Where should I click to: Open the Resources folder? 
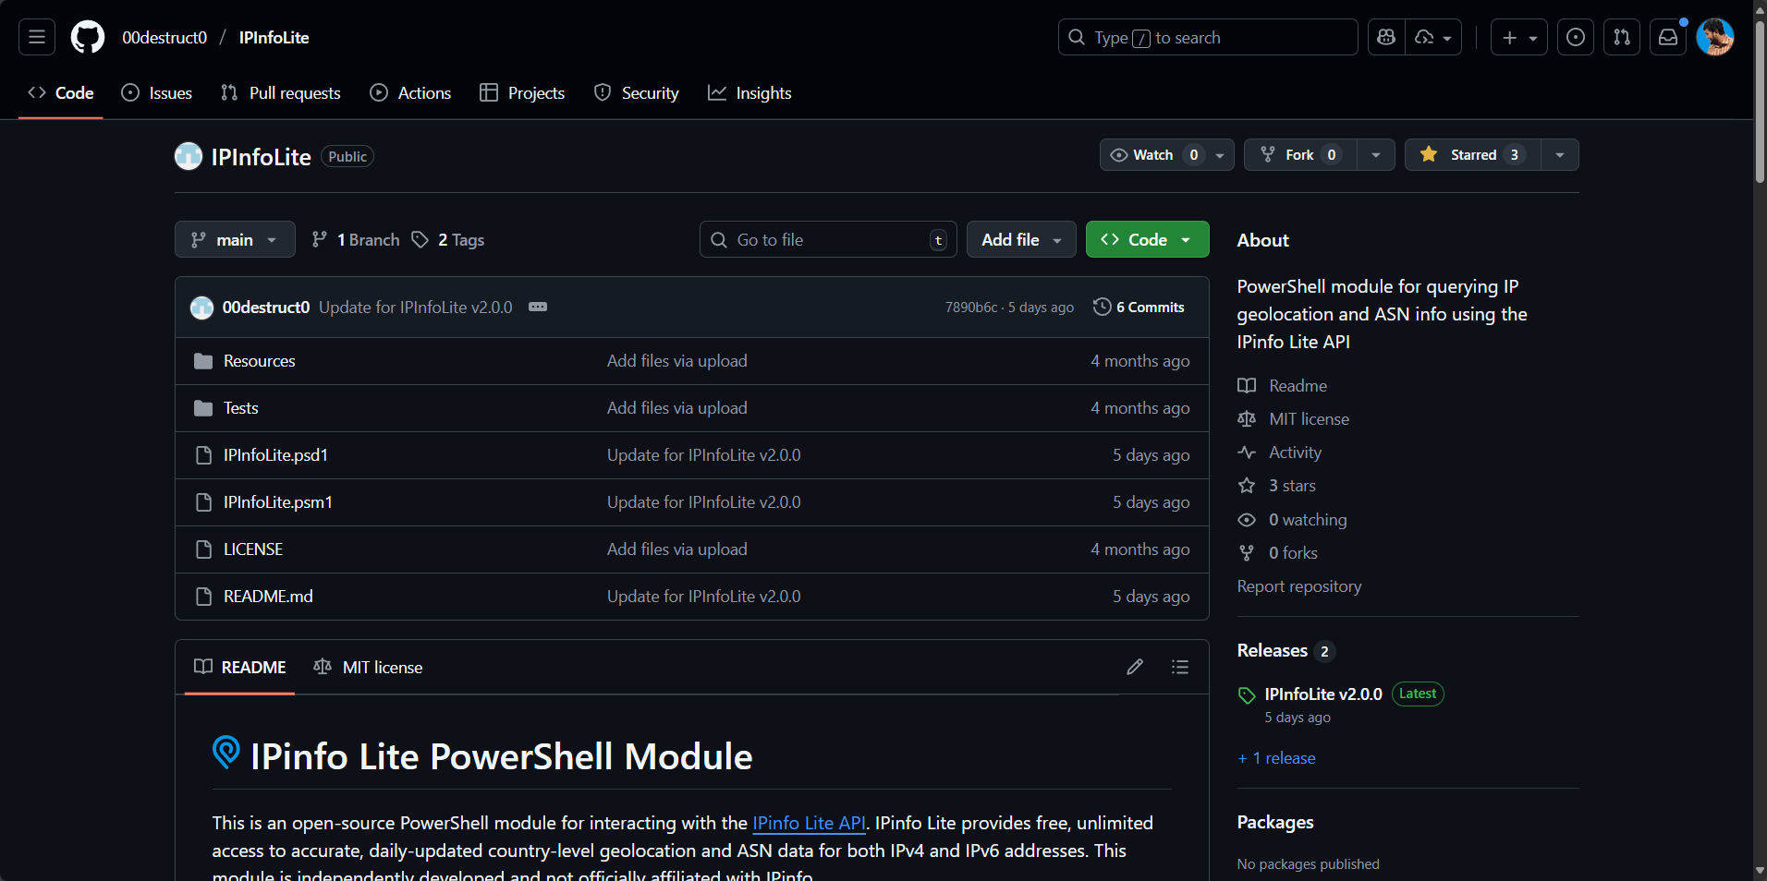[x=260, y=361]
